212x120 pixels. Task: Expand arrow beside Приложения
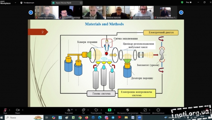[x=149, y=110]
